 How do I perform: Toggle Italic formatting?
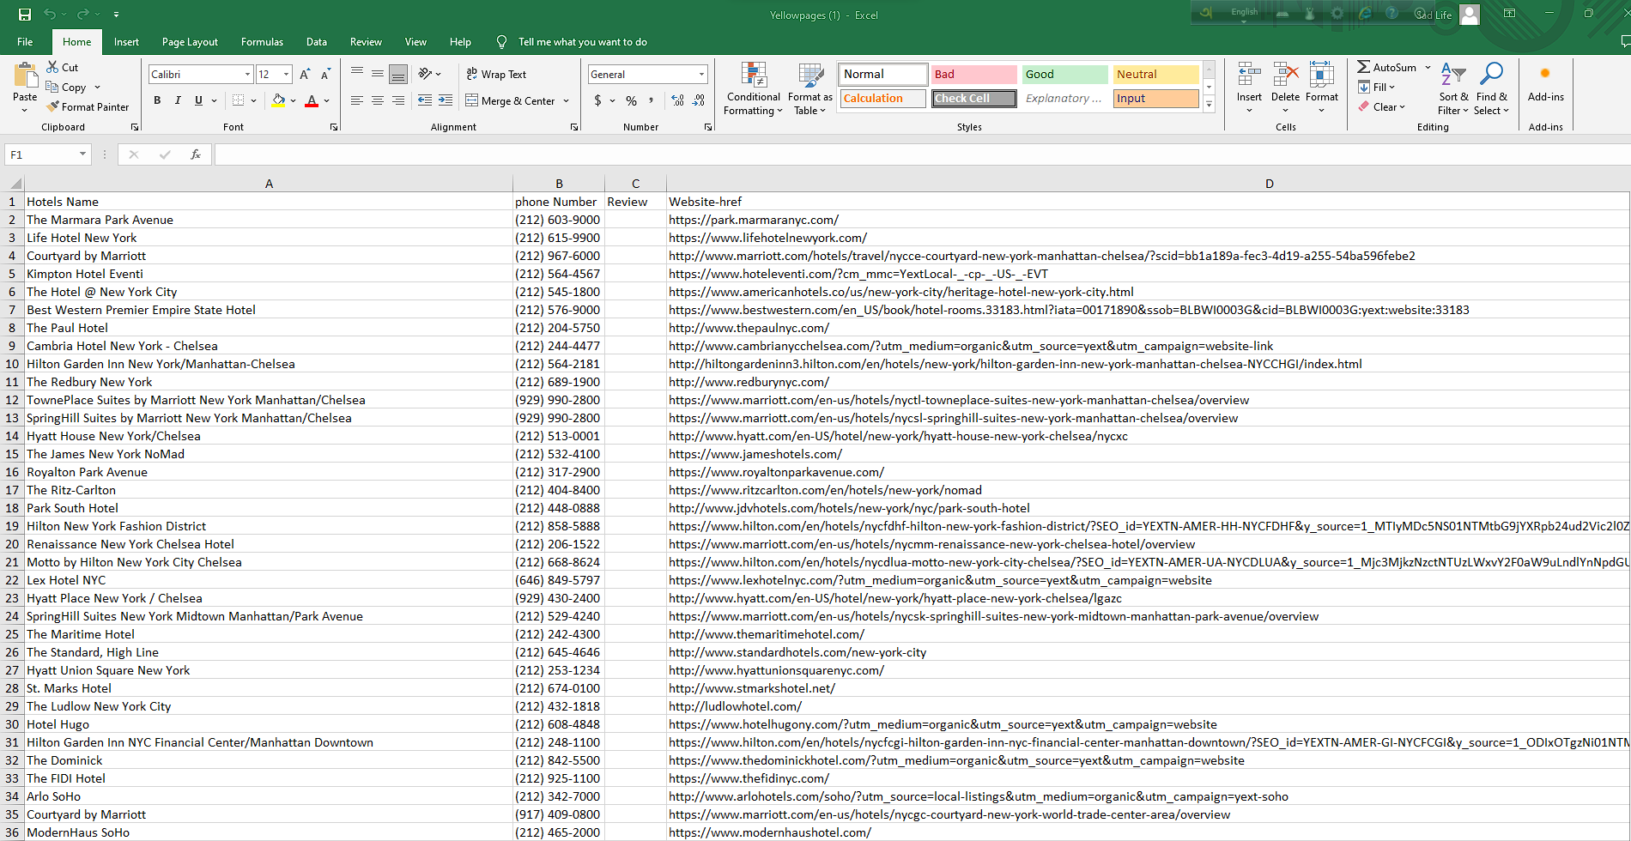pyautogui.click(x=178, y=100)
